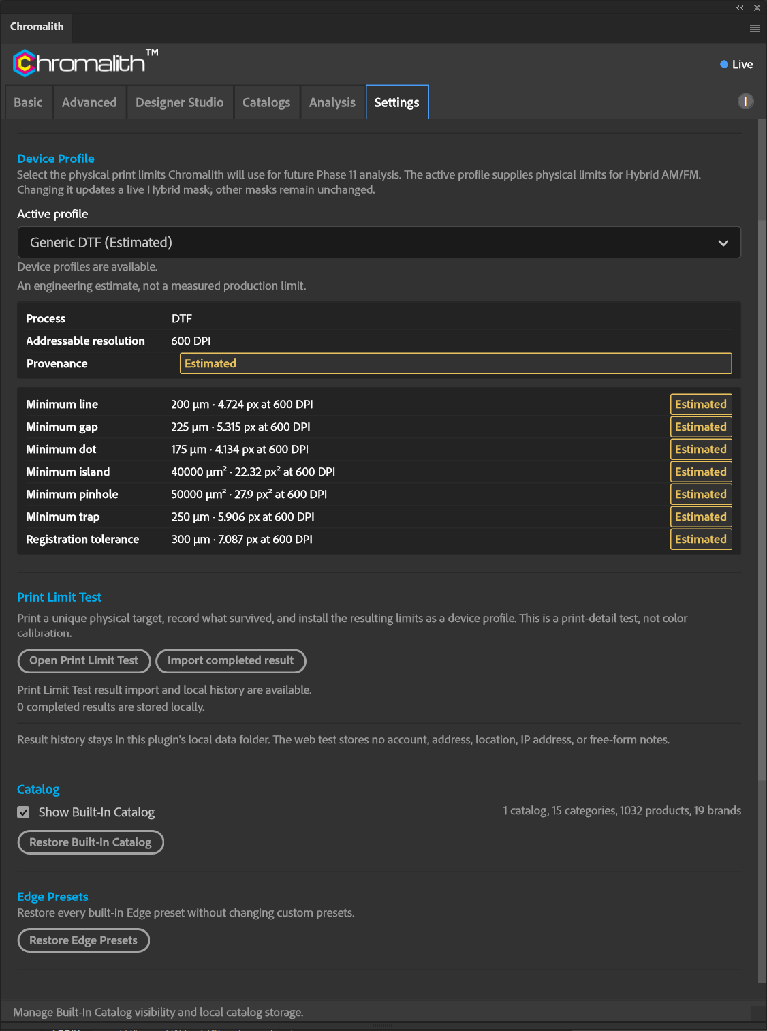The width and height of the screenshot is (767, 1031).
Task: Click the '50000 µm²' Minimum pinhole value
Action: 199,494
